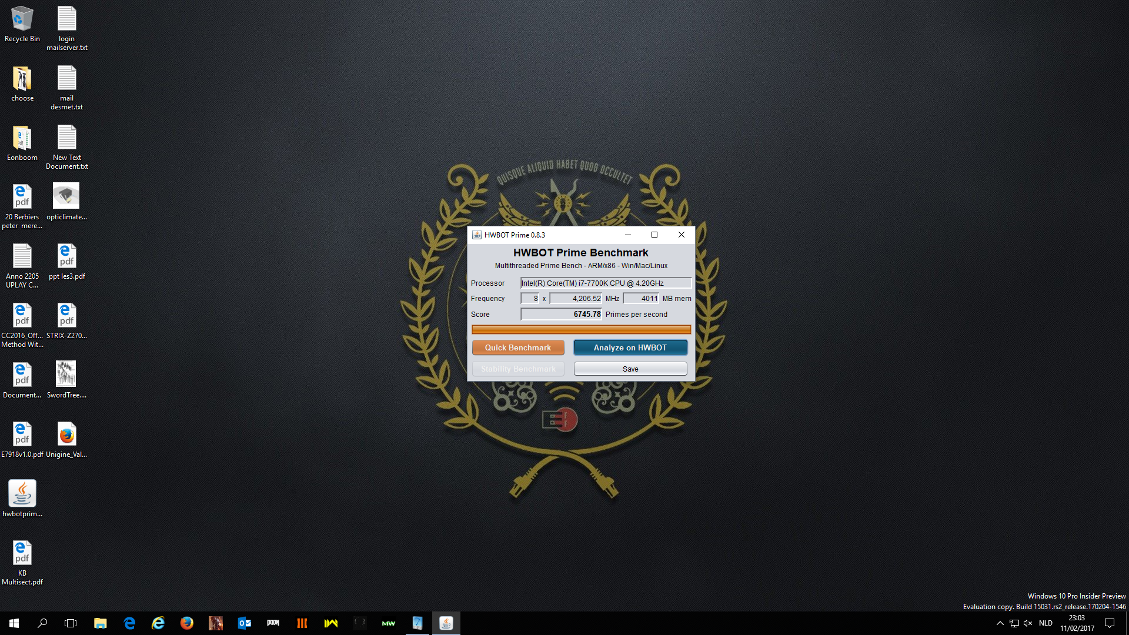1129x635 pixels.
Task: Maximize the HWBOT Prime window
Action: click(x=654, y=235)
